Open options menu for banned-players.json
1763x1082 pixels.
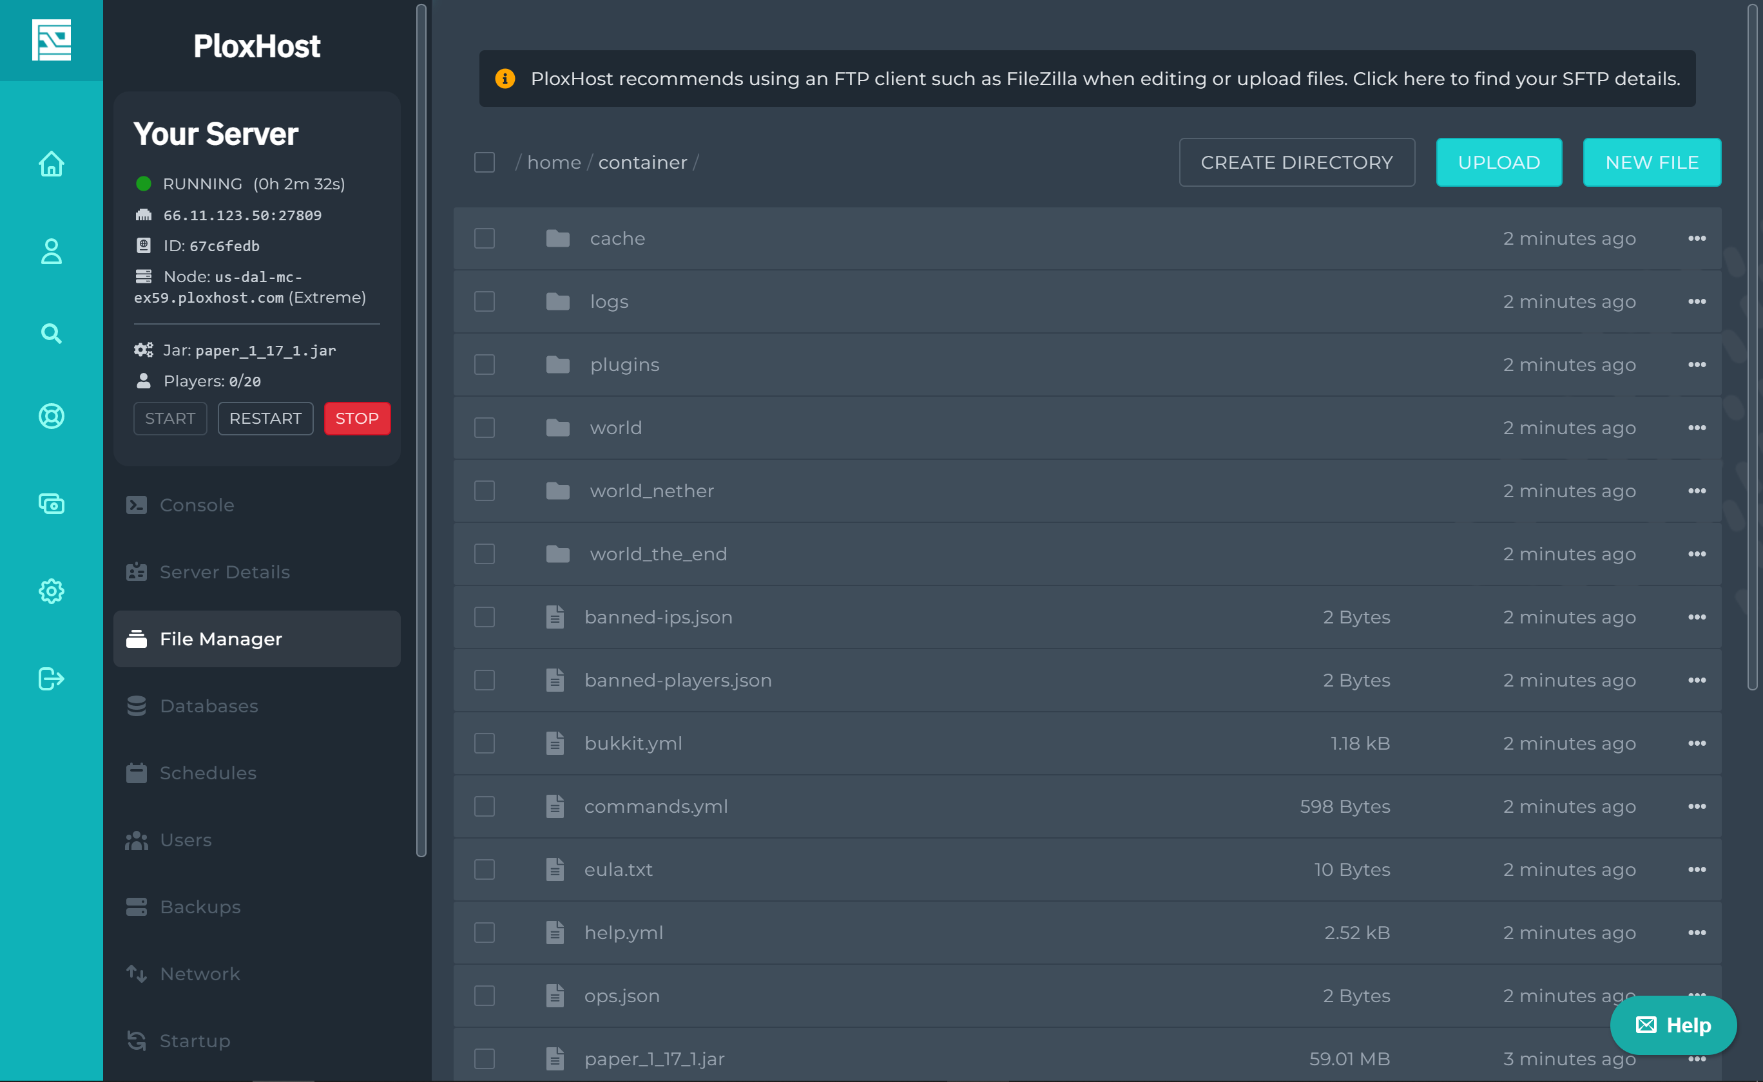click(1697, 680)
